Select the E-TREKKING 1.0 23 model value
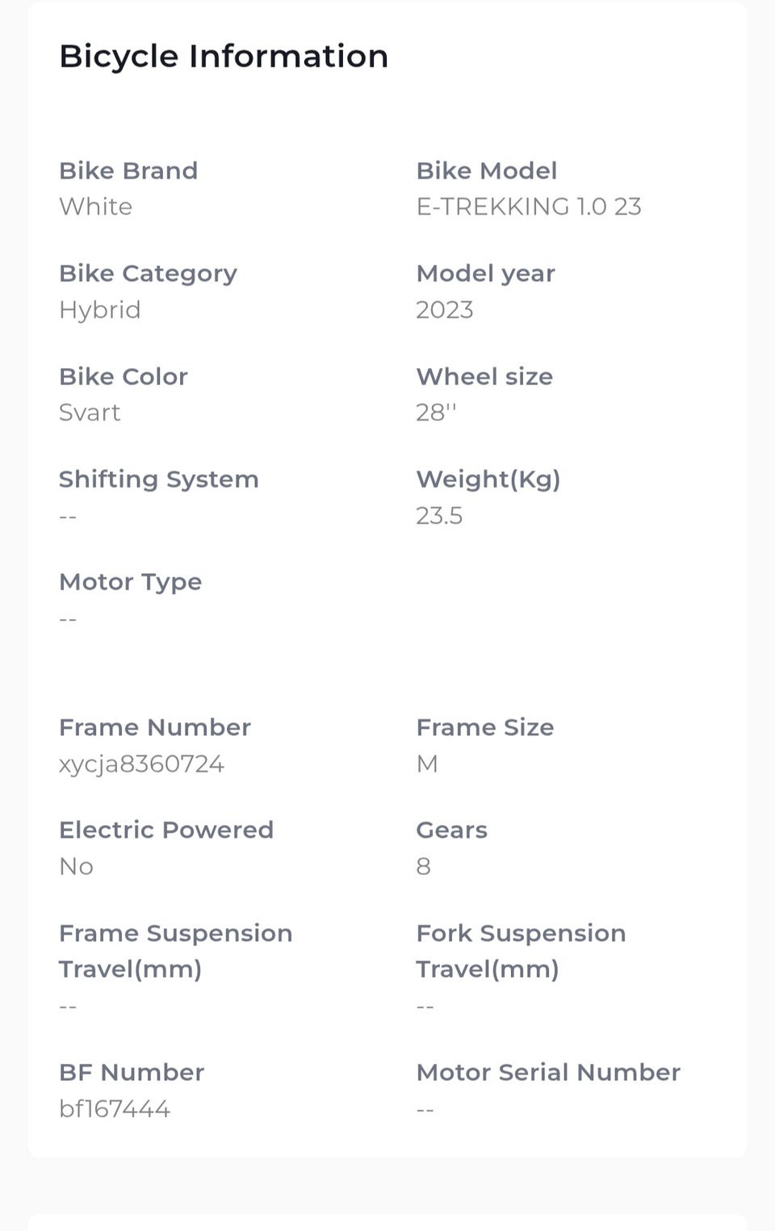 click(529, 207)
